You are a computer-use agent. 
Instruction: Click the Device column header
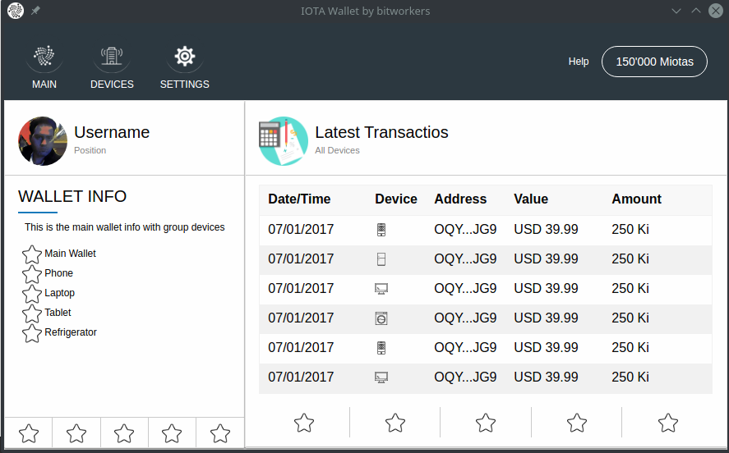coord(396,199)
